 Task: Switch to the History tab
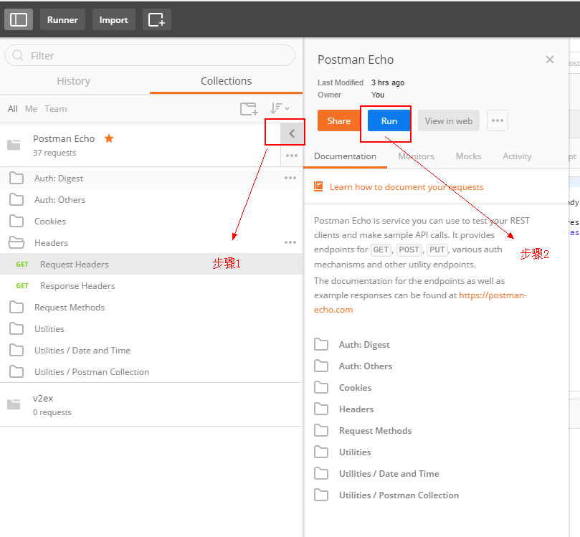74,81
